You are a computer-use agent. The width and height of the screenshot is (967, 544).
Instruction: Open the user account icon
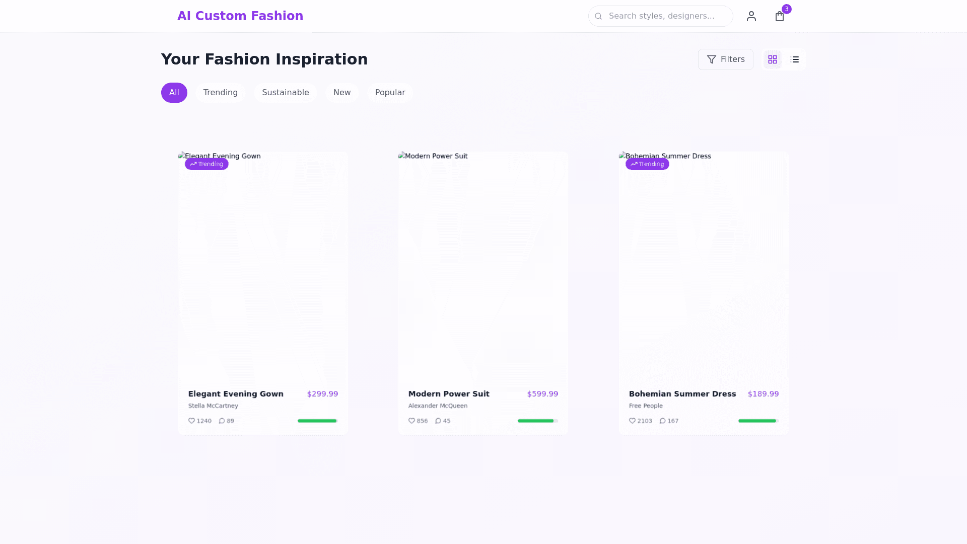click(751, 16)
